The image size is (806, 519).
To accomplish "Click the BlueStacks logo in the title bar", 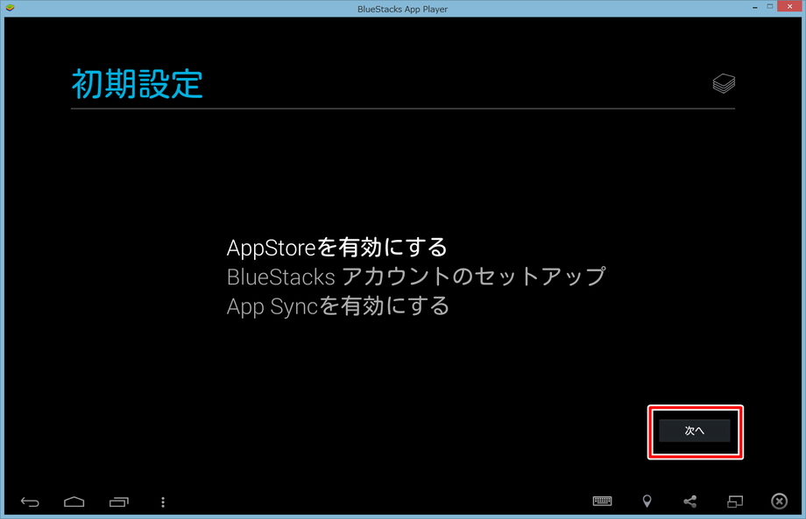I will click(x=9, y=6).
